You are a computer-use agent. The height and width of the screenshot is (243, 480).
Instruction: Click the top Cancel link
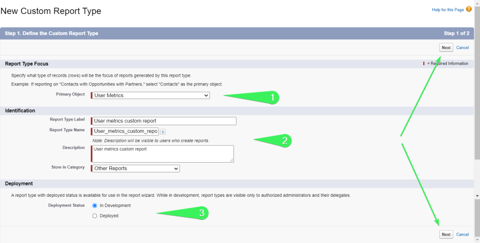click(x=462, y=48)
